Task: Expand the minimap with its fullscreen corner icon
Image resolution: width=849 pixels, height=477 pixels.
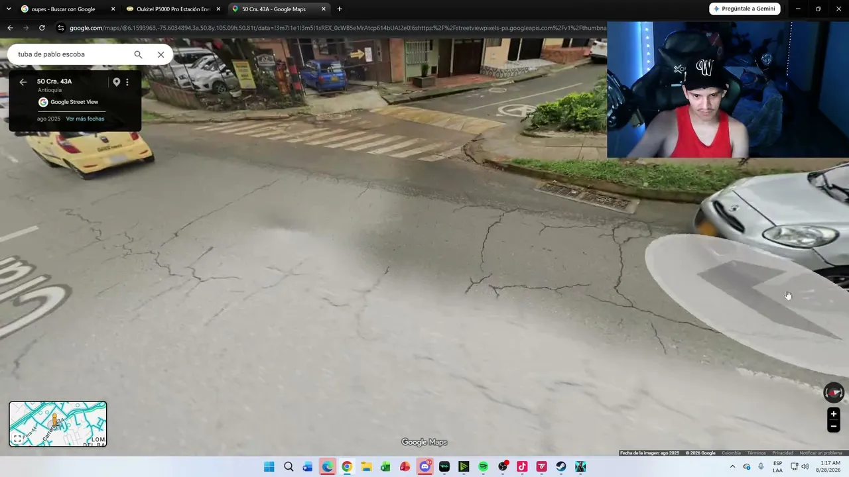Action: coord(17,439)
